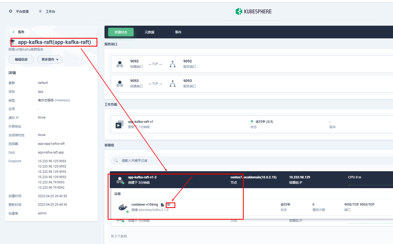Viewport: 393px width, 244px height.
Task: Click the workload icon for app-kafka-raft-v1
Action: (120, 124)
